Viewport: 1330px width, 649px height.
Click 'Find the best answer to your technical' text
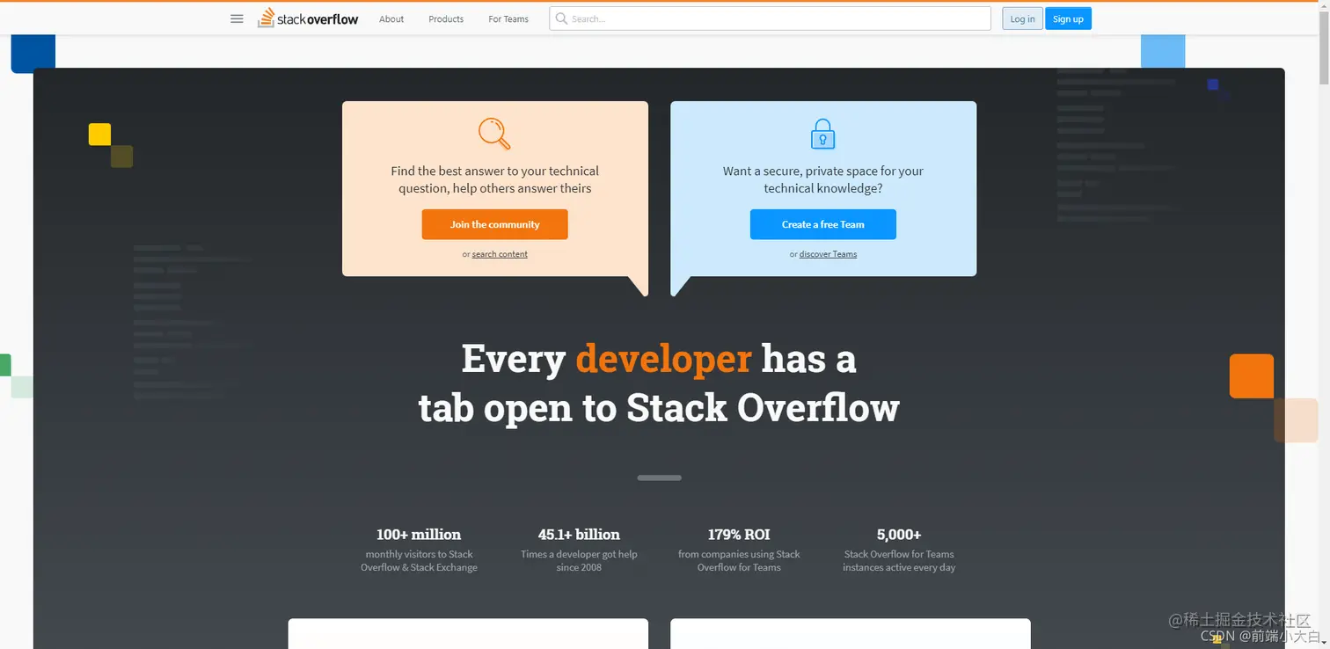[494, 171]
